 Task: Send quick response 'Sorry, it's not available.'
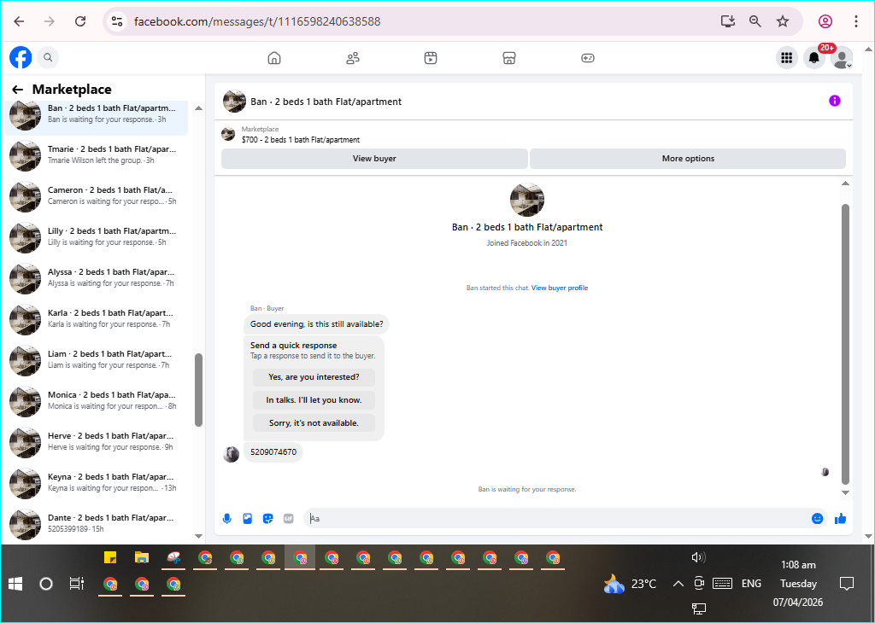point(314,423)
